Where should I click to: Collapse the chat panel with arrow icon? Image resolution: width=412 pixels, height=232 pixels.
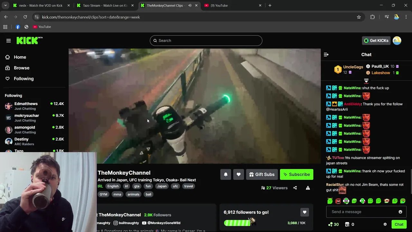click(326, 54)
